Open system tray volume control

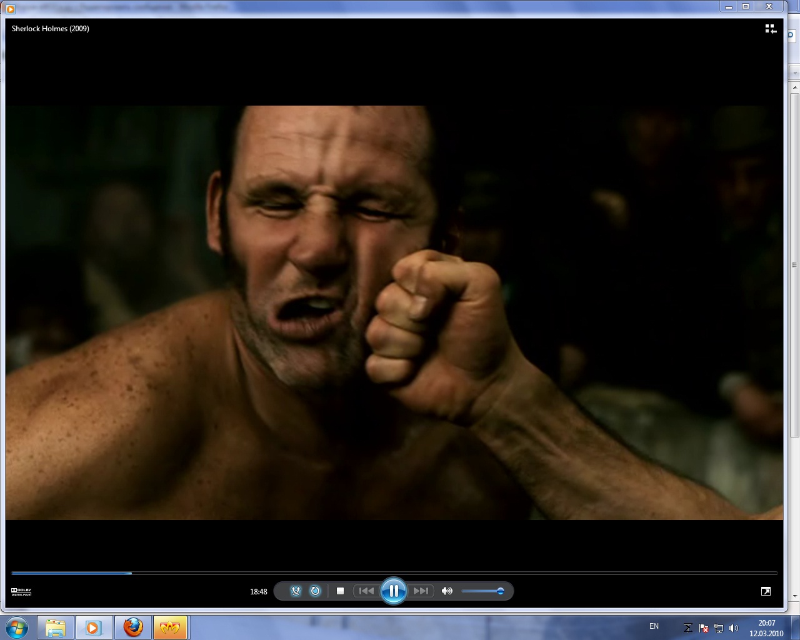(734, 628)
